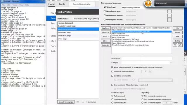Switch to Home tab in Acrobat Reader
The width and height of the screenshot is (187, 105).
[52, 4]
